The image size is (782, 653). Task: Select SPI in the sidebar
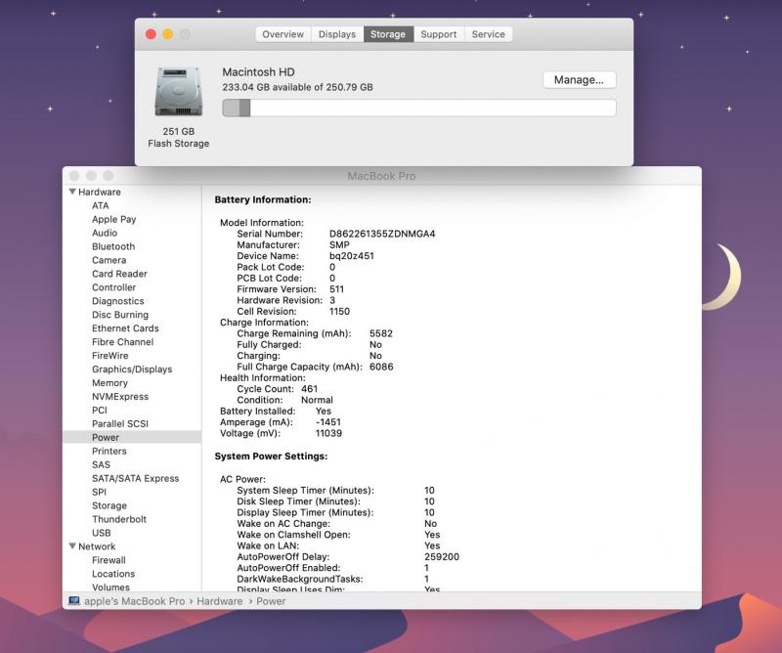tap(100, 492)
